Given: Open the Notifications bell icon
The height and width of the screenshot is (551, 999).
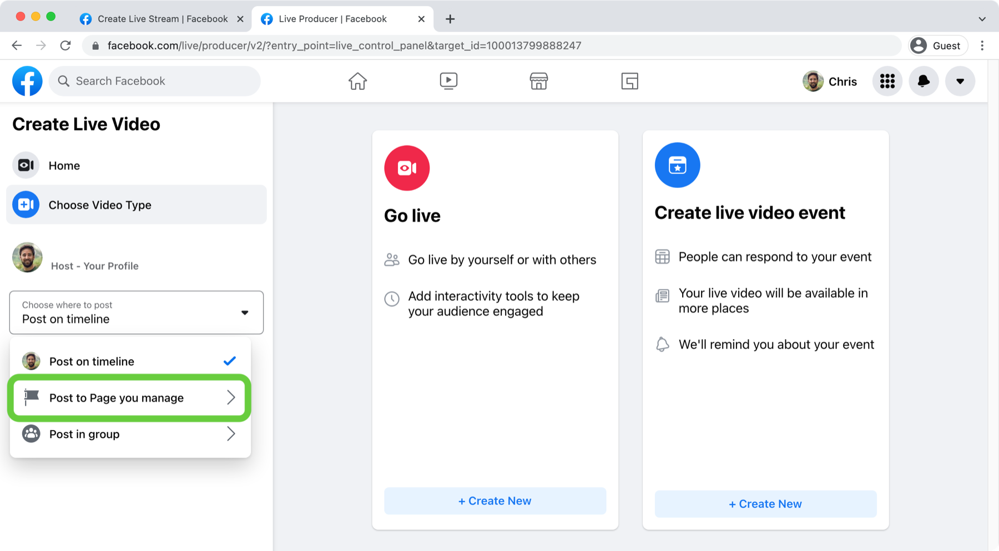Looking at the screenshot, I should coord(924,81).
